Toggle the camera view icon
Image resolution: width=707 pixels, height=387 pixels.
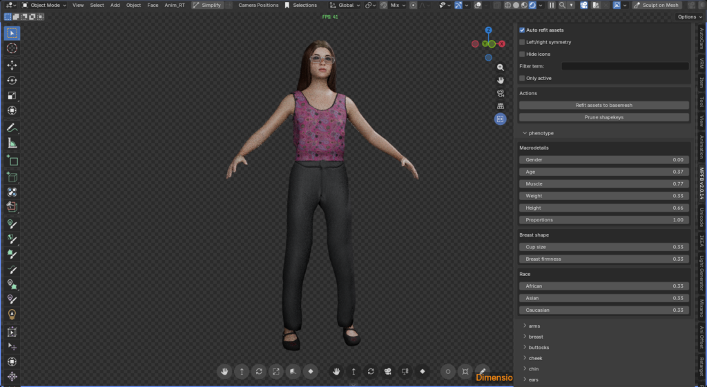coord(501,93)
